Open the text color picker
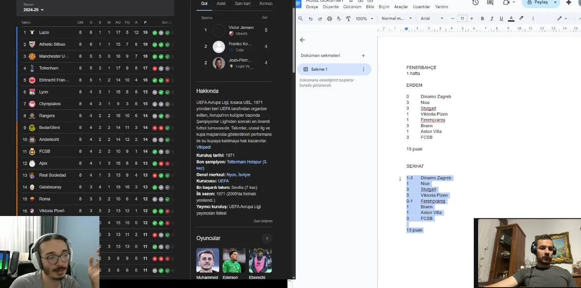The image size is (581, 288). 511,18
